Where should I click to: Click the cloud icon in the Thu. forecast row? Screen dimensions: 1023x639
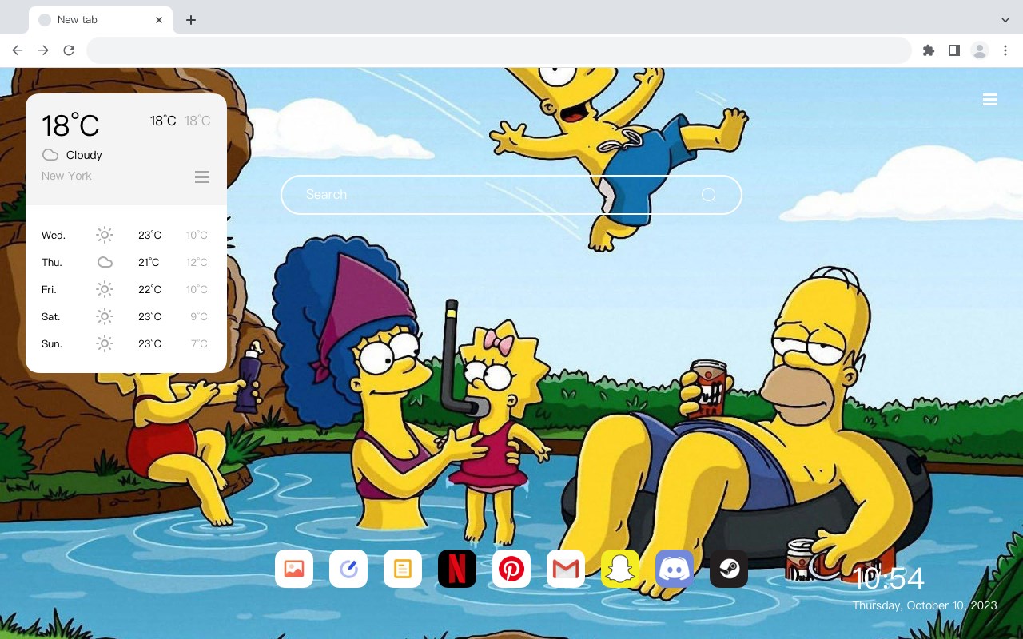tap(105, 262)
